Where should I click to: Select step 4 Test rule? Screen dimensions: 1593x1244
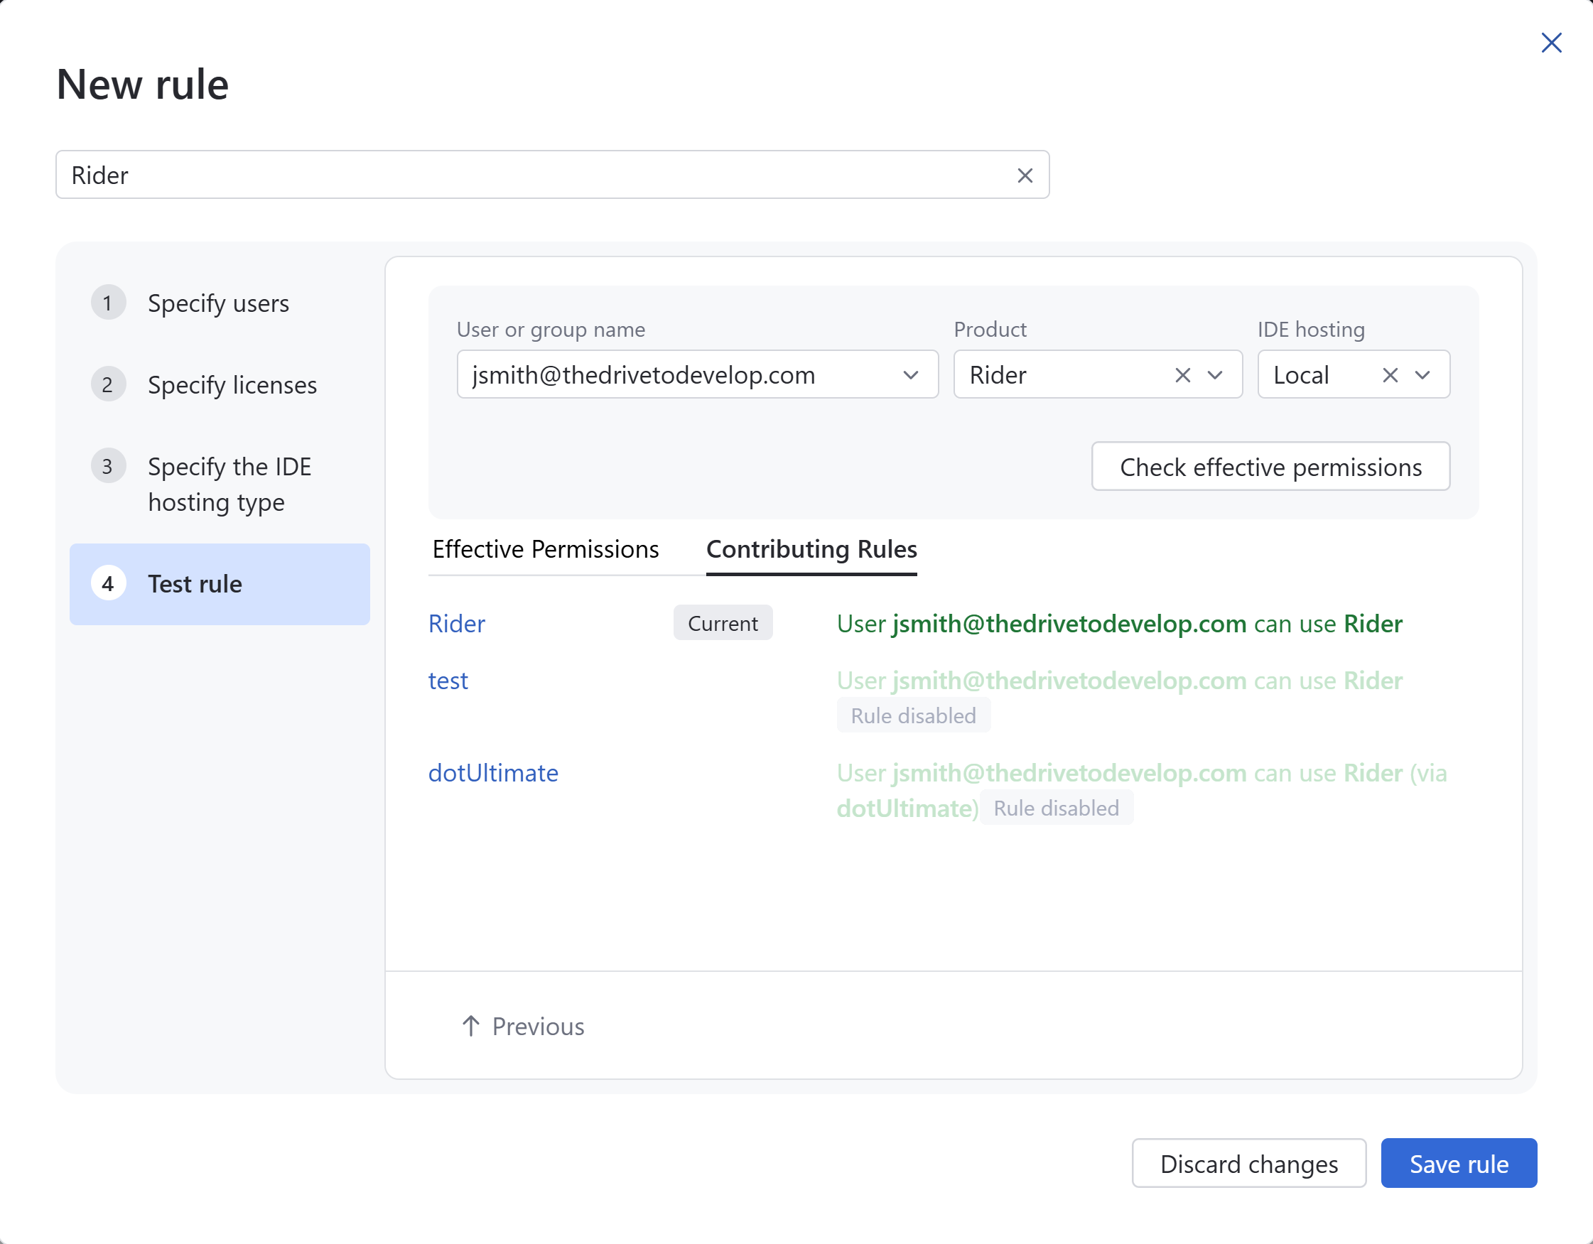point(220,584)
